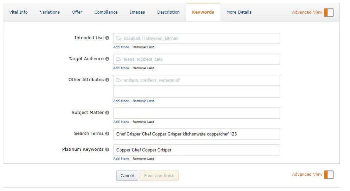The height and width of the screenshot is (191, 350).
Task: Focus the Subject Matter input field
Action: (197, 113)
